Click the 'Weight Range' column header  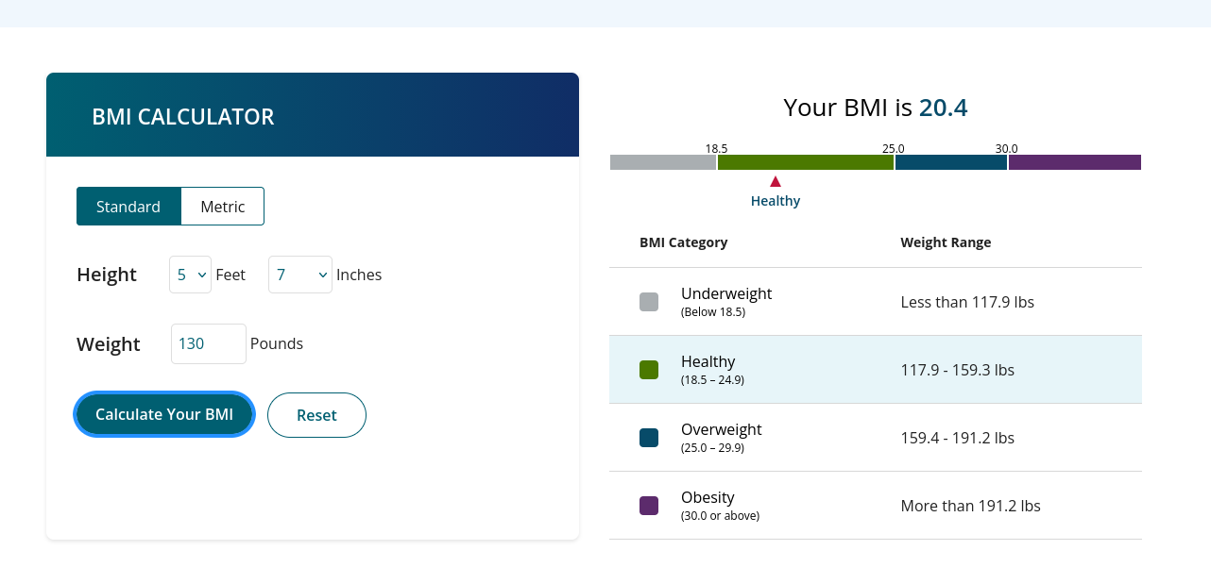click(946, 242)
